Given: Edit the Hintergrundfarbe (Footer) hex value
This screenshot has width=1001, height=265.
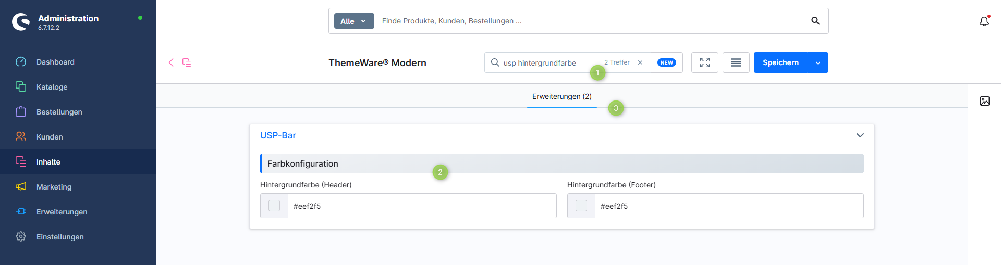Looking at the screenshot, I should [x=729, y=206].
